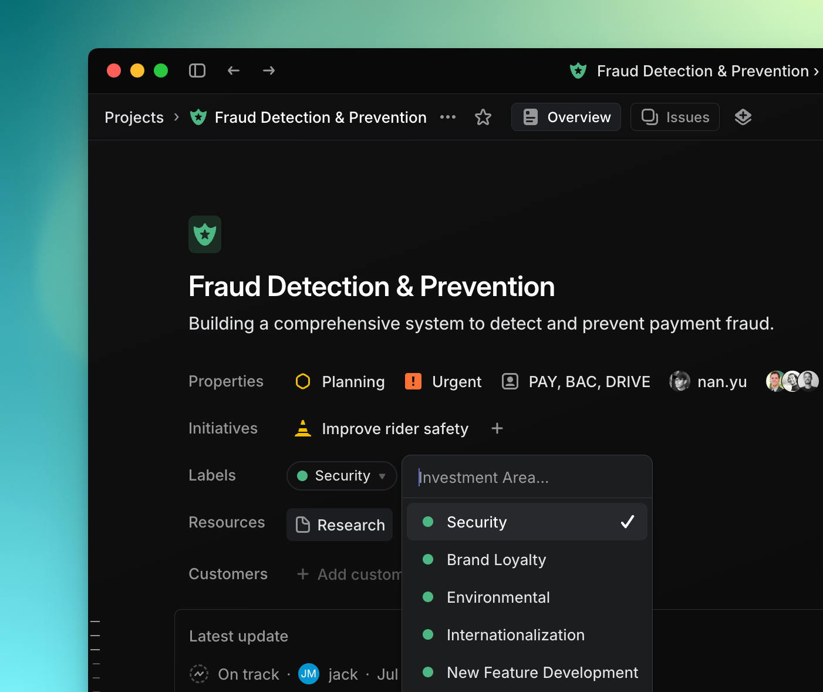
Task: Change the large project shield icon
Action: (205, 234)
